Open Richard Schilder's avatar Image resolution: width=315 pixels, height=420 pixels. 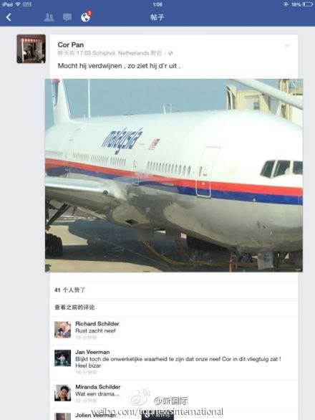(x=62, y=330)
